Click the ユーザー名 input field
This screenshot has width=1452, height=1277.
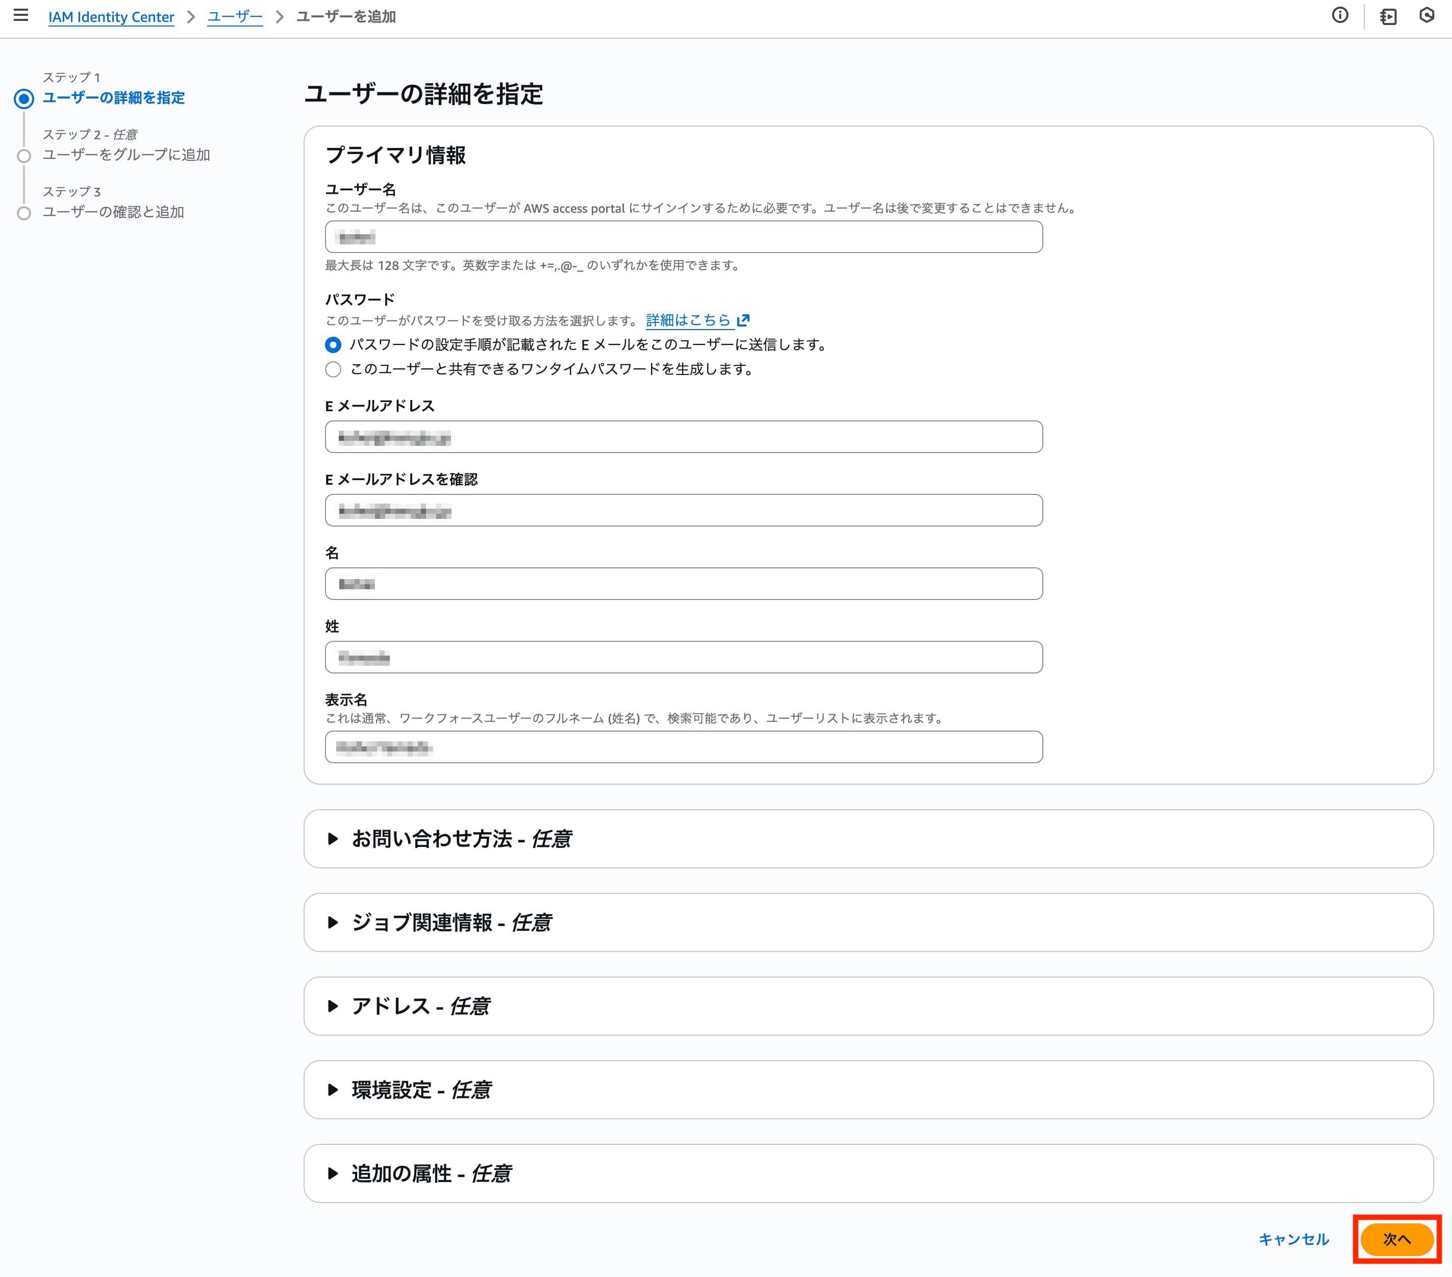[x=683, y=237]
